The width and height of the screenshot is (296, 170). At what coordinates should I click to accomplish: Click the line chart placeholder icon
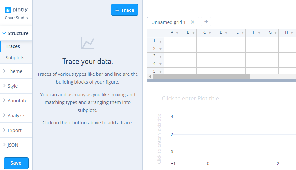[x=88, y=43]
